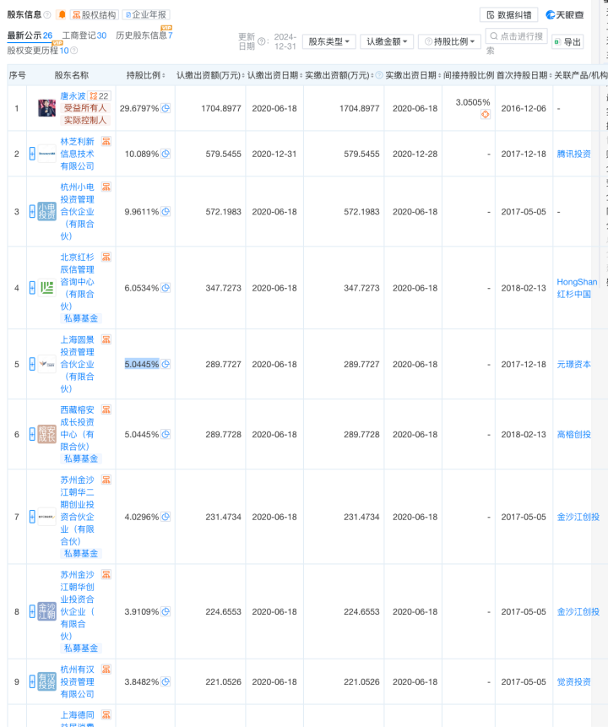Click equity icon beside 西藏榕安成长投资中心

(106, 410)
